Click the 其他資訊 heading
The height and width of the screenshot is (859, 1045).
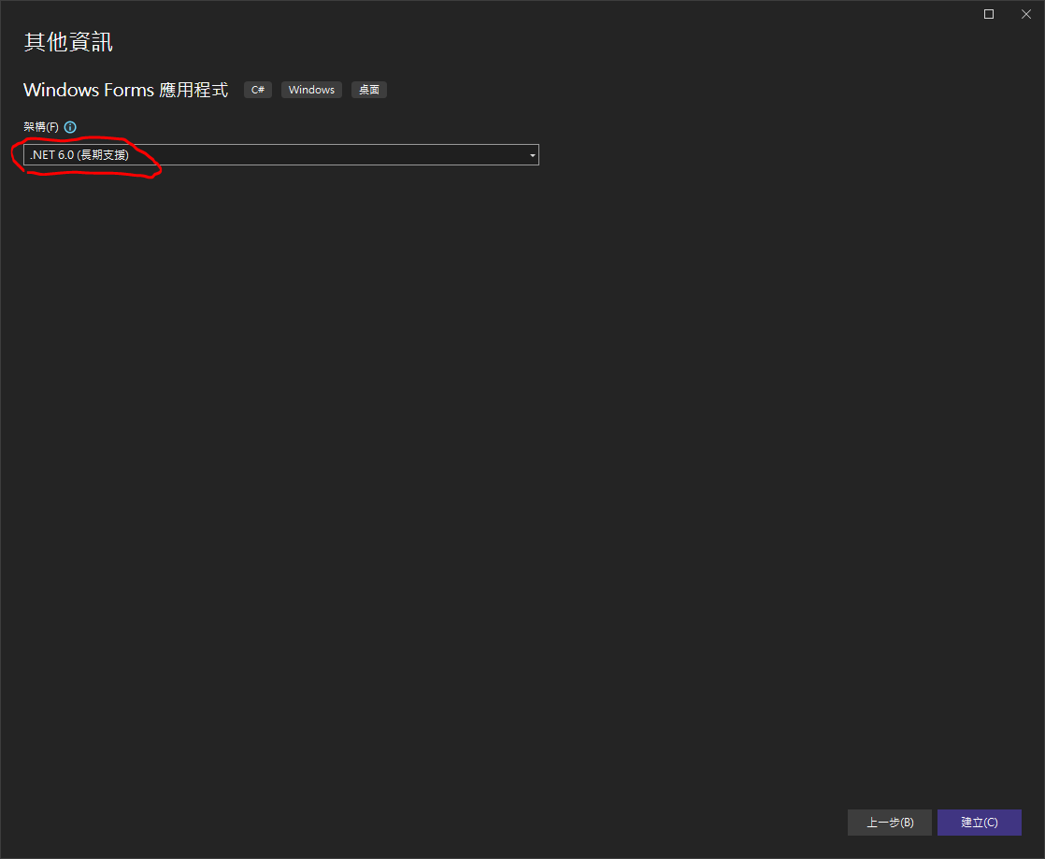tap(68, 42)
